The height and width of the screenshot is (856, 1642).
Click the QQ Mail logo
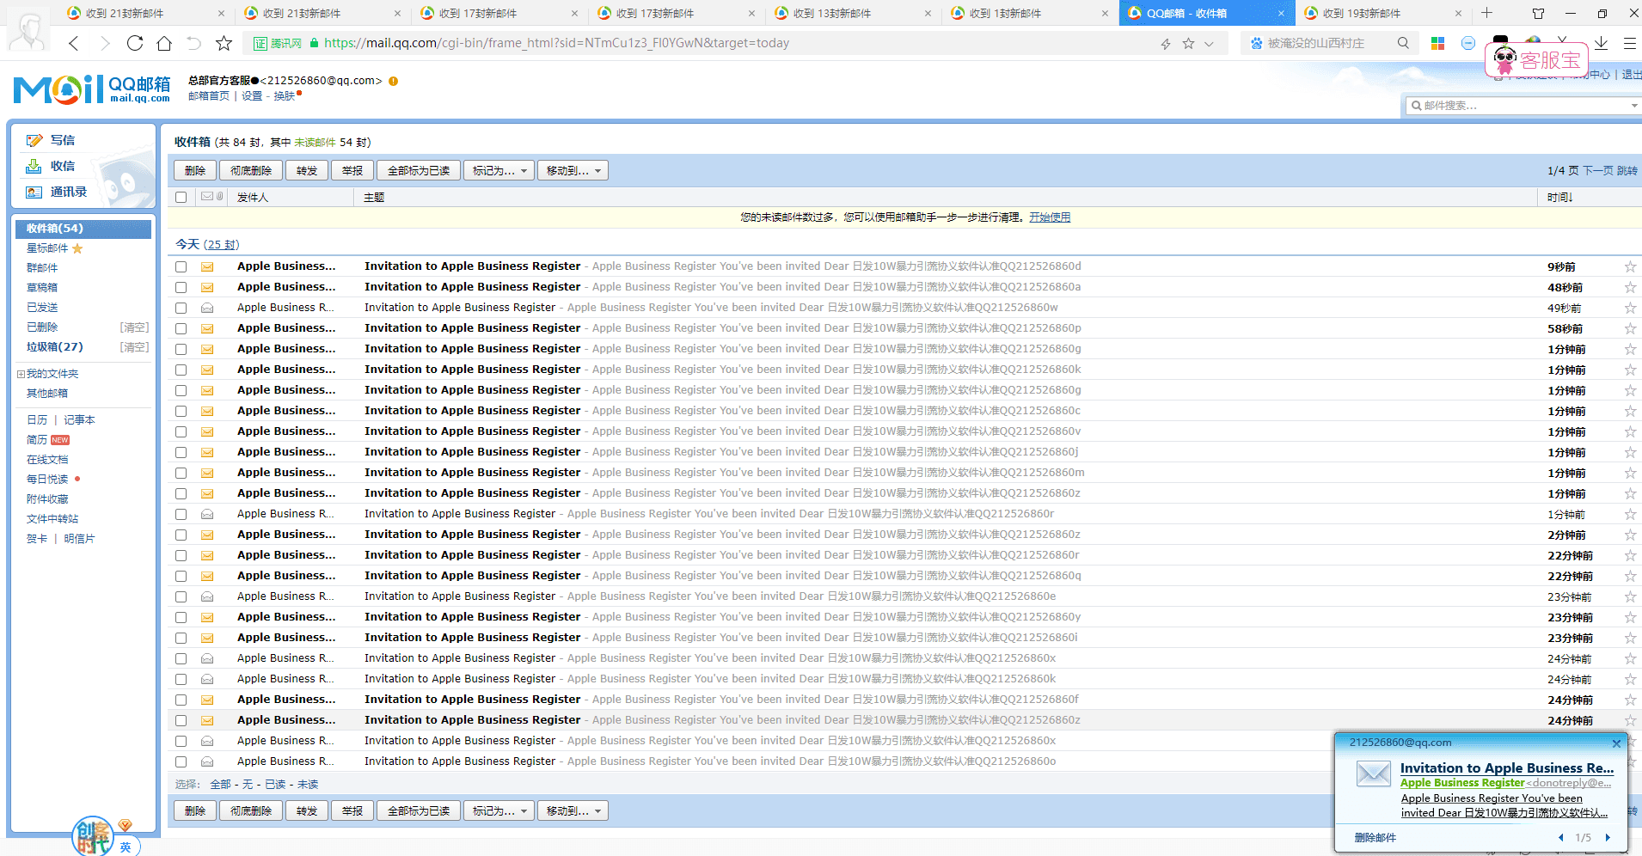click(x=92, y=89)
